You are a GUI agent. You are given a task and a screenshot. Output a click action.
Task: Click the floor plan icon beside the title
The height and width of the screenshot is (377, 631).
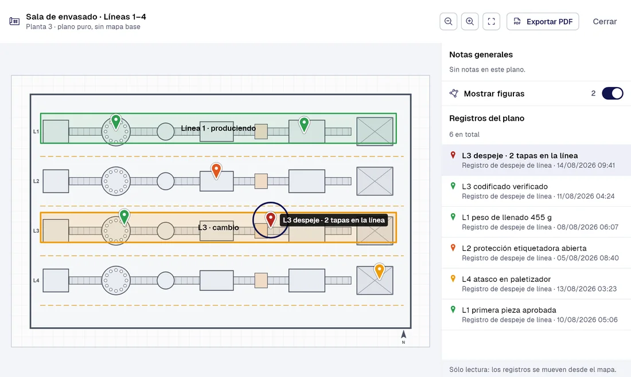14,21
